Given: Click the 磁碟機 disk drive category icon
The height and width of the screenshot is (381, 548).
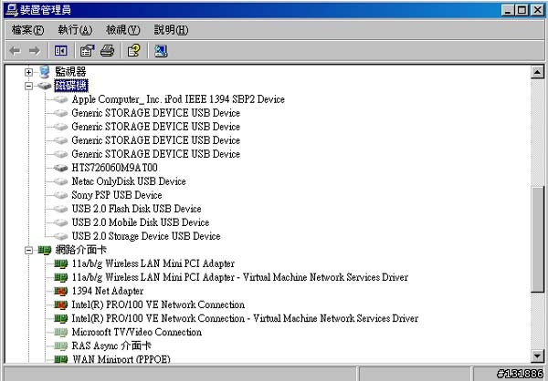Looking at the screenshot, I should [x=45, y=86].
